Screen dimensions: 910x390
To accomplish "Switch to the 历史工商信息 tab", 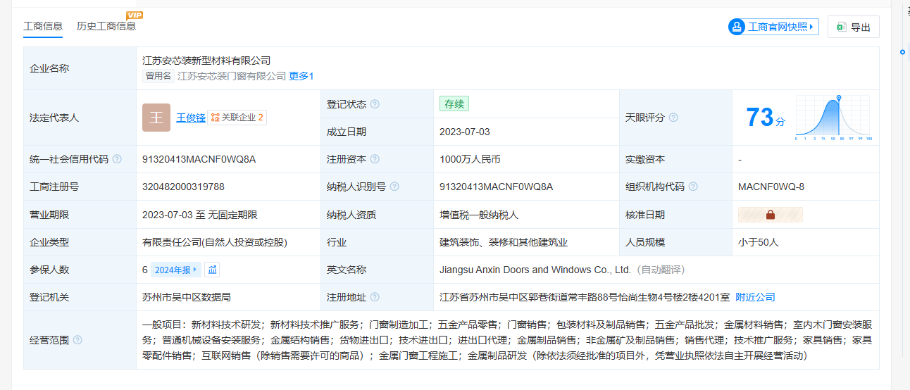I will tap(106, 26).
